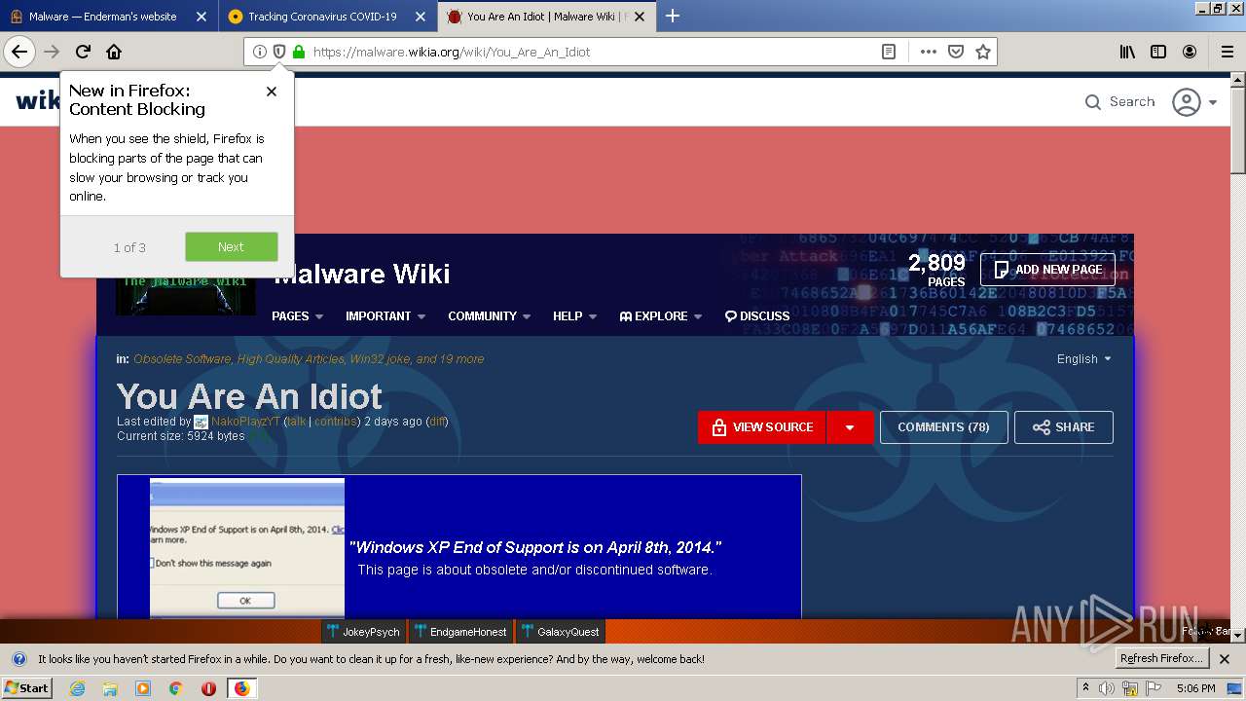Open the GalaxyQuest bottom bar item

560,632
